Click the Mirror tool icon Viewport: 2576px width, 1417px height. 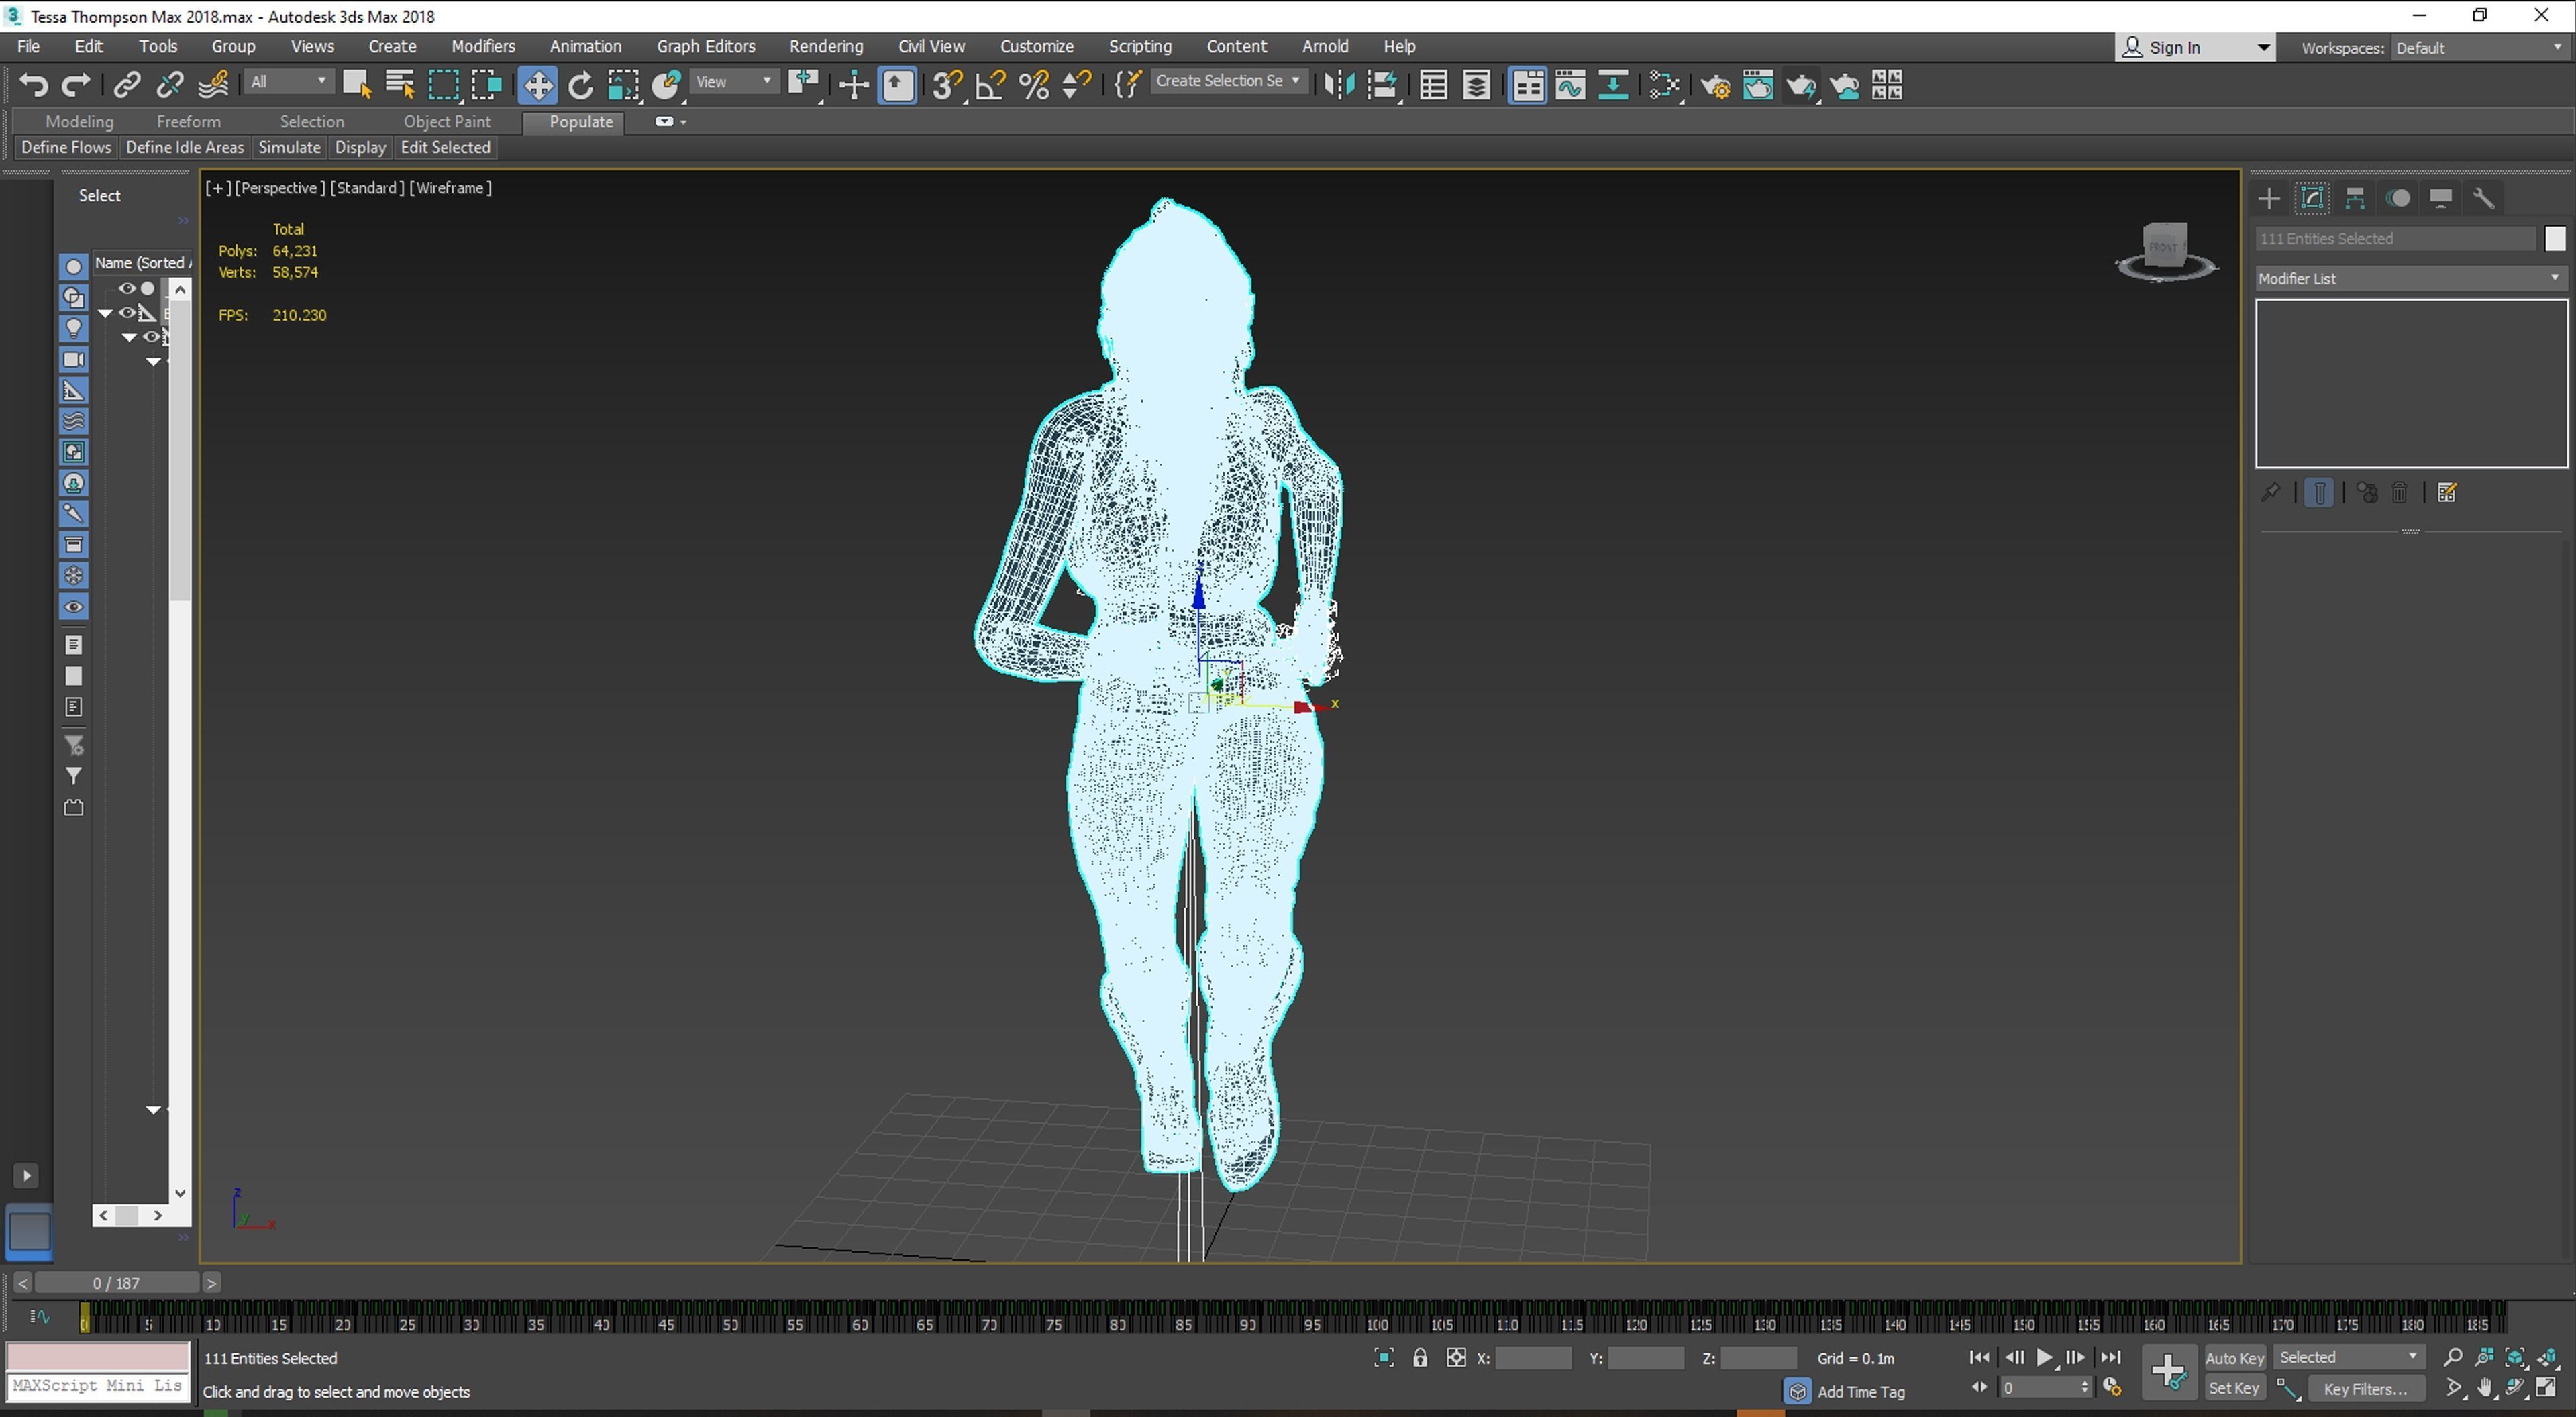click(1339, 86)
